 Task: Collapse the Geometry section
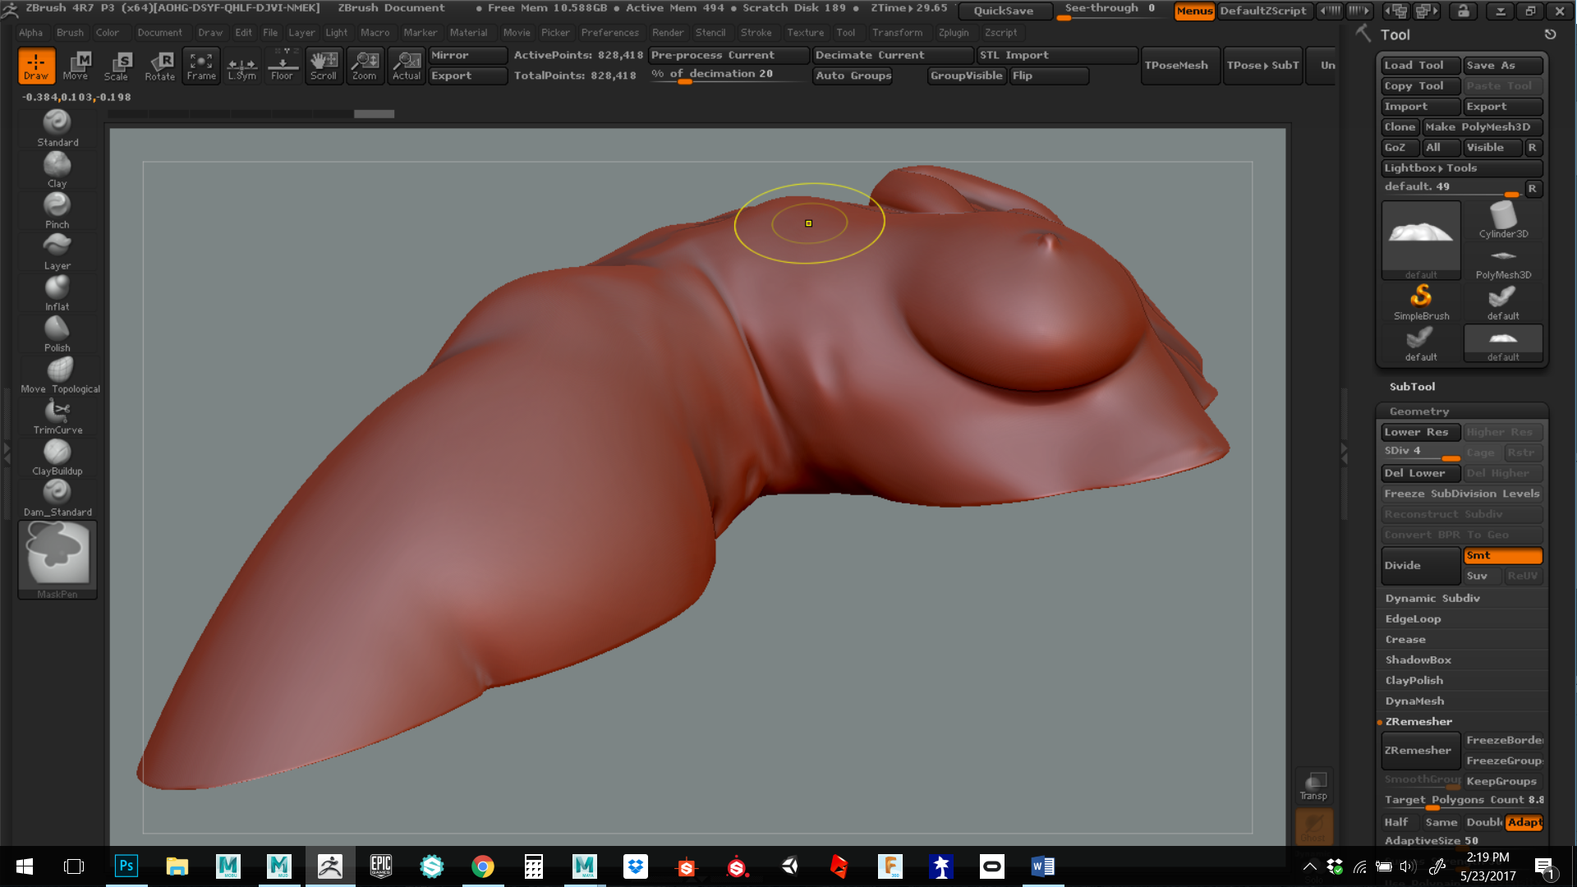(1418, 411)
